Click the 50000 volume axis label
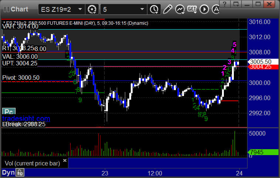The width and height of the screenshot is (280, 178). point(257,133)
